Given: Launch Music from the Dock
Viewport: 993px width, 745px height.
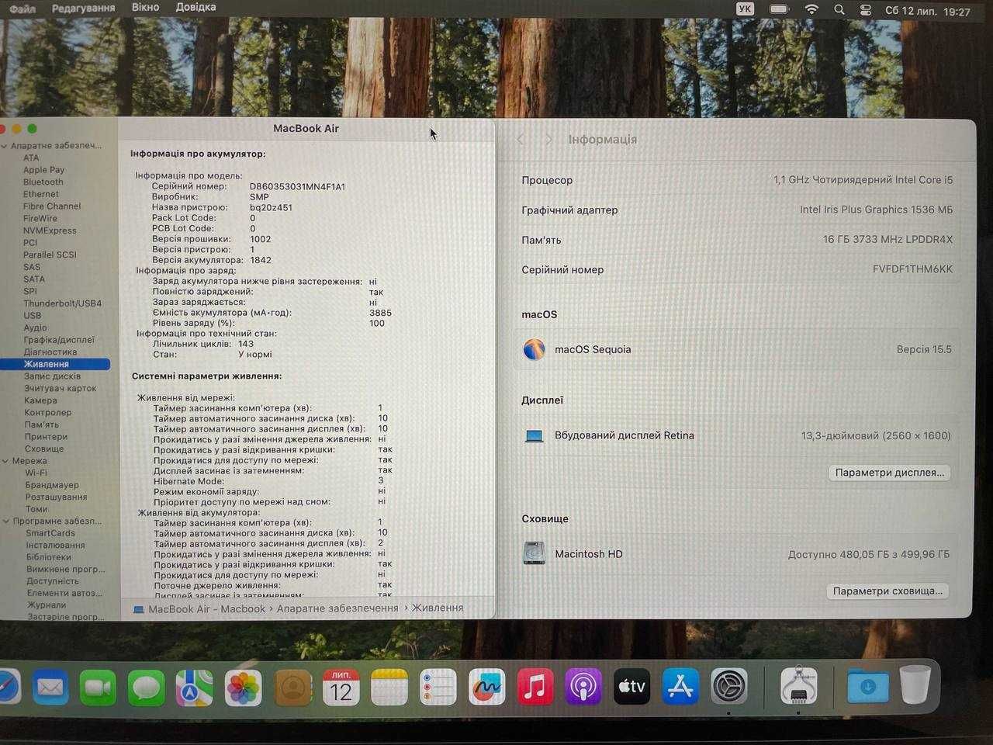Looking at the screenshot, I should click(535, 687).
